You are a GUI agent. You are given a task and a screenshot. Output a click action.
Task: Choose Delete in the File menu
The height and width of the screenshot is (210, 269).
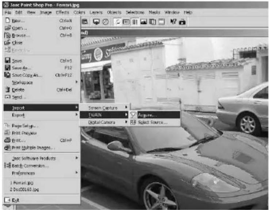(41, 90)
